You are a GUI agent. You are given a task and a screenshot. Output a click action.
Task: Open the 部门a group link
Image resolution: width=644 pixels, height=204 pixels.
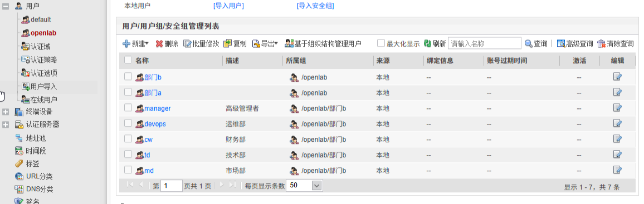click(x=153, y=93)
